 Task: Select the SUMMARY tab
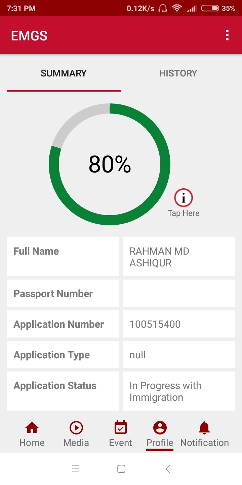(64, 73)
